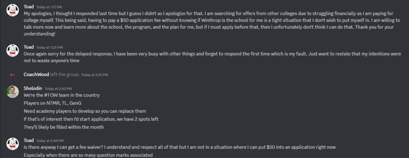The height and width of the screenshot is (158, 409).
Task: Click the Toad username at 1:25 PM
Action: [29, 47]
